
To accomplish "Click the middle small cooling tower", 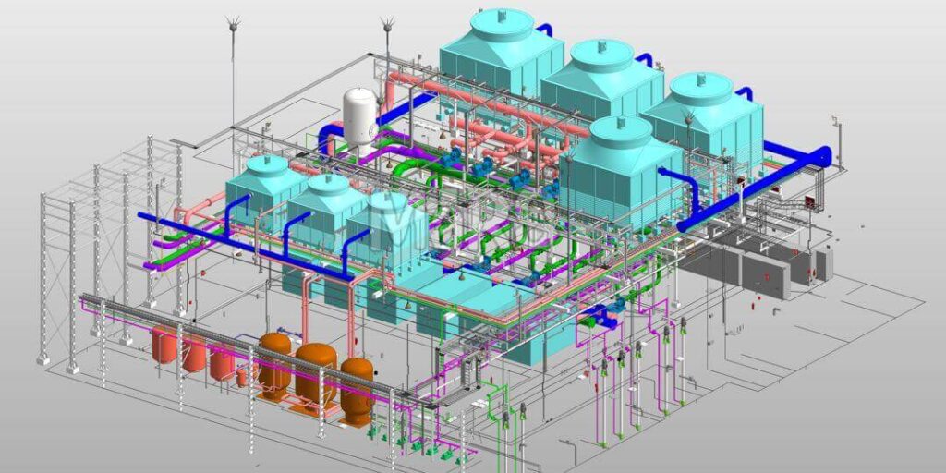I will coord(324,211).
